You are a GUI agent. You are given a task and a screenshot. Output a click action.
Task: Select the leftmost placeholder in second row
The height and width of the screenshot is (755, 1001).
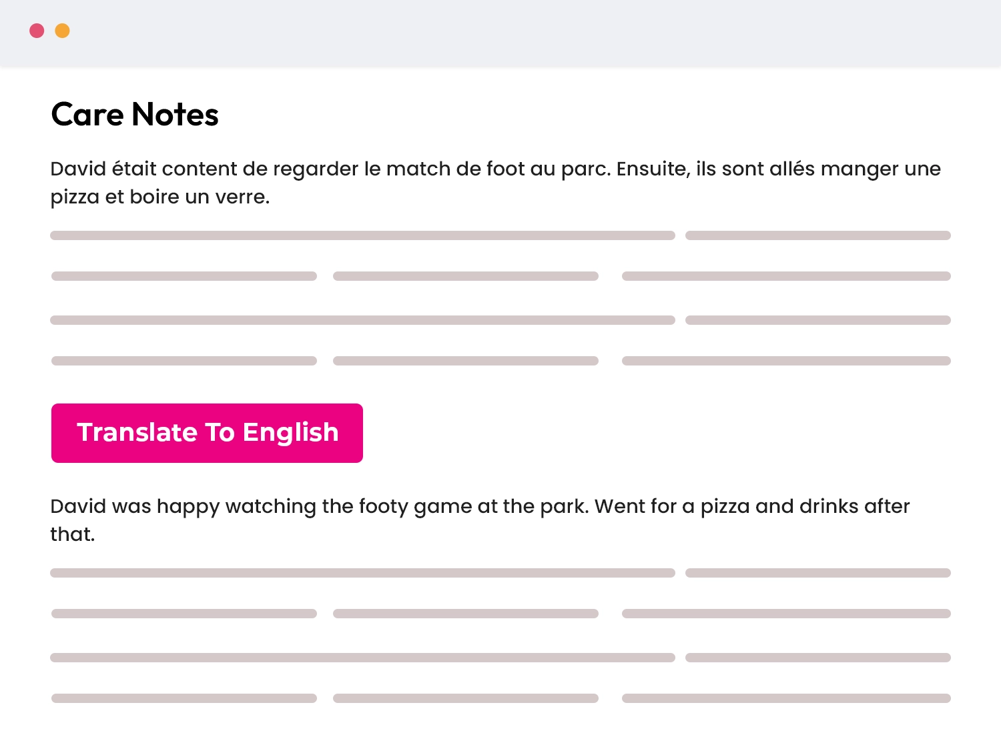pyautogui.click(x=184, y=275)
